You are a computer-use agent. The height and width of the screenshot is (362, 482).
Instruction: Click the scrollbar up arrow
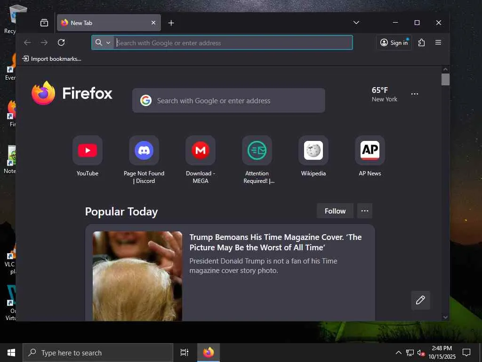[445, 70]
